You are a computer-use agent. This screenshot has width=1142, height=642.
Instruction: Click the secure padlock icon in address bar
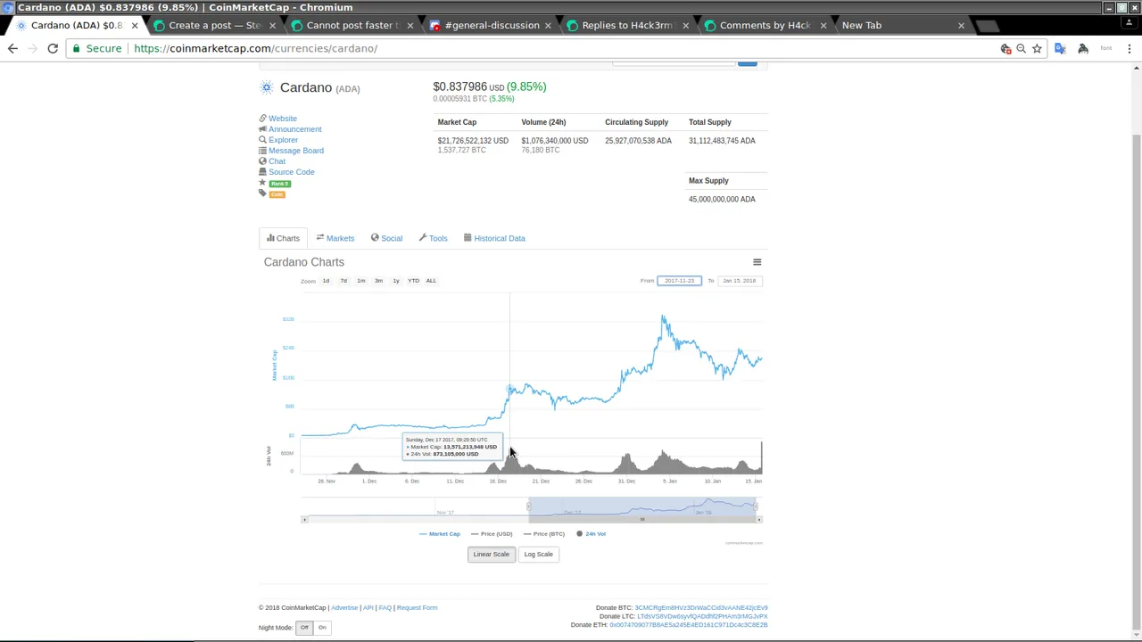pyautogui.click(x=77, y=48)
